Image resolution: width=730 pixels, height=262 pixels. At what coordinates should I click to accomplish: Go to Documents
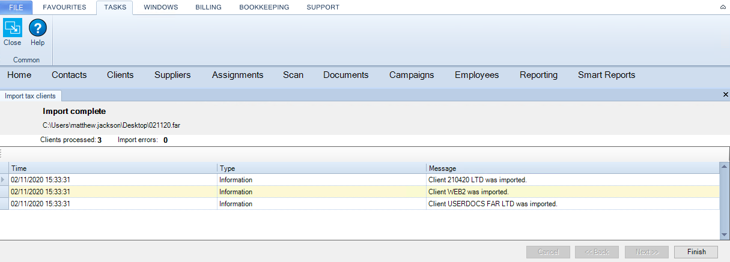(x=345, y=75)
